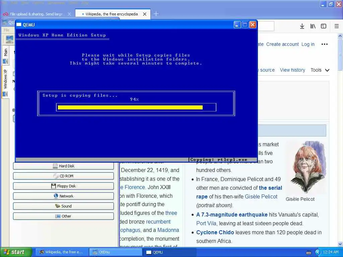Open the Wikipedia three-dots user menu

click(x=324, y=44)
